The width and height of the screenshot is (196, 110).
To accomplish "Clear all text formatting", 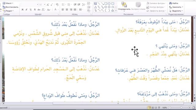I will coord(57,5).
